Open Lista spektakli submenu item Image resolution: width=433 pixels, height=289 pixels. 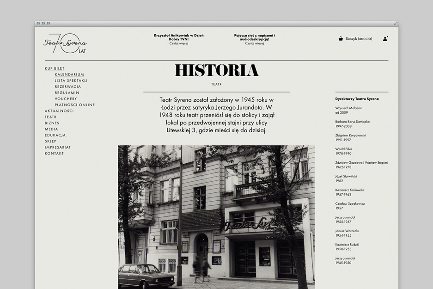pyautogui.click(x=71, y=80)
